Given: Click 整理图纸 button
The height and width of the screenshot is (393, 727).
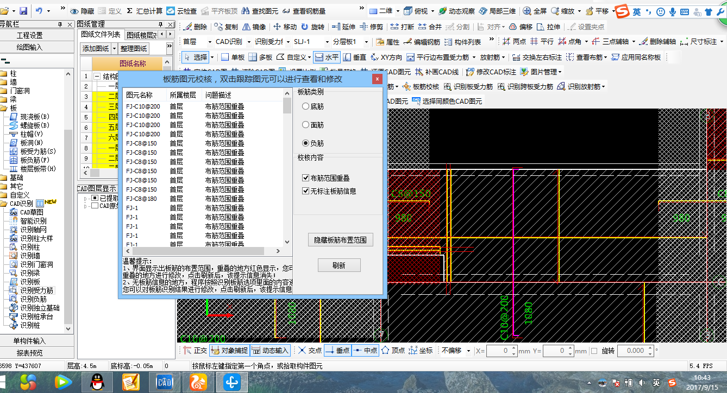Looking at the screenshot, I should (x=134, y=48).
